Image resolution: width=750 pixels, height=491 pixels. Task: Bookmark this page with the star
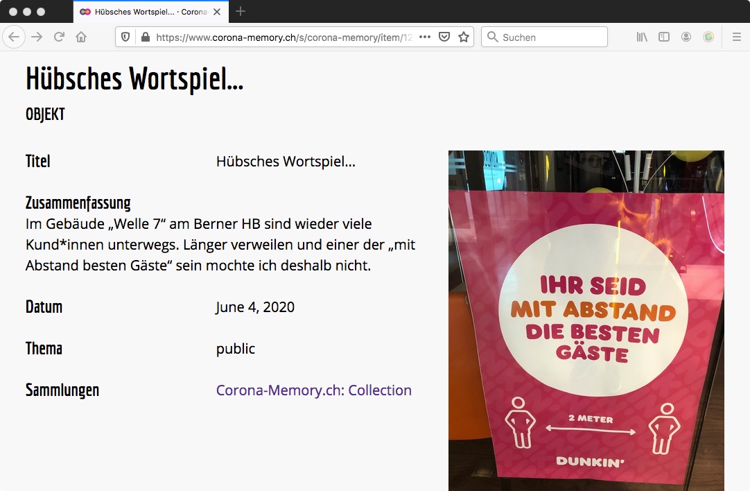point(463,37)
